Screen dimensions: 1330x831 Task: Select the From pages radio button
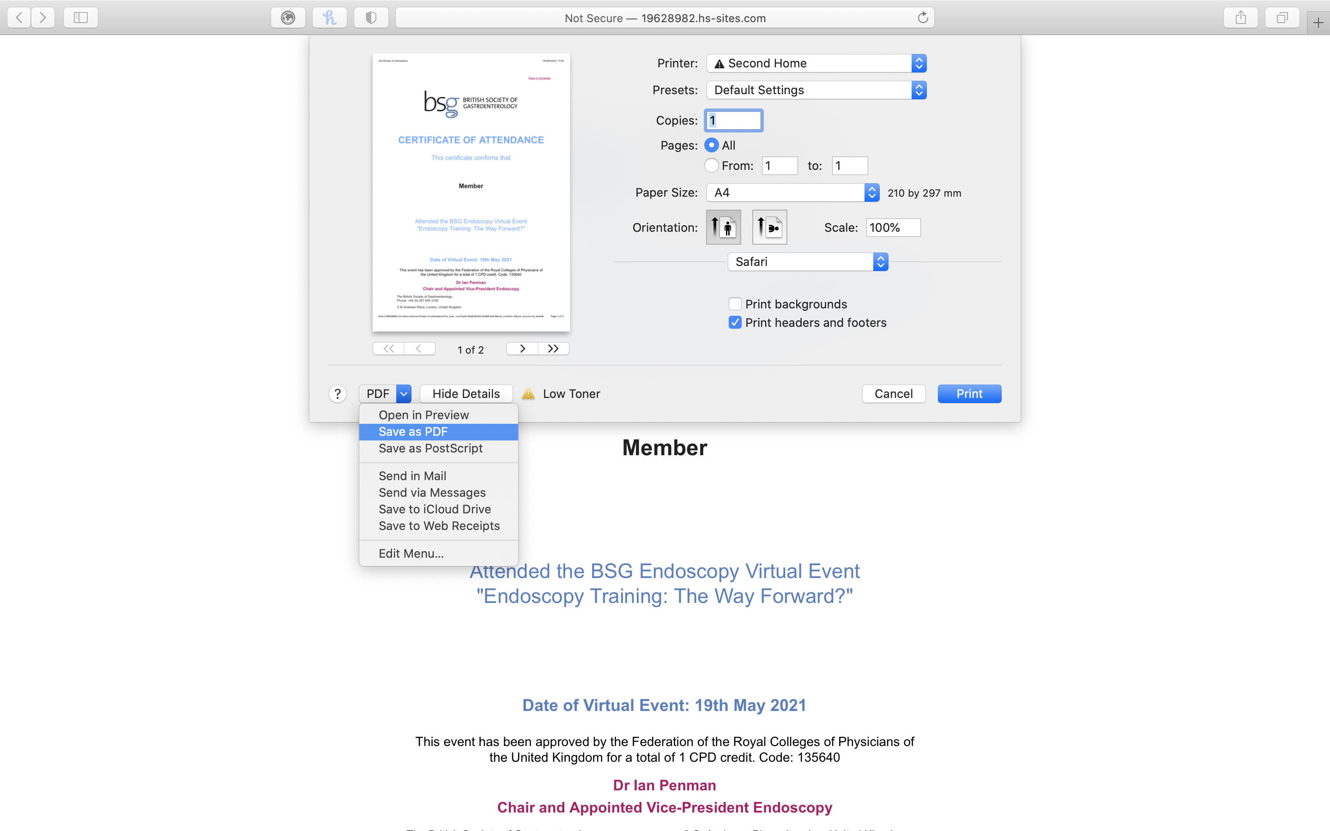coord(711,165)
